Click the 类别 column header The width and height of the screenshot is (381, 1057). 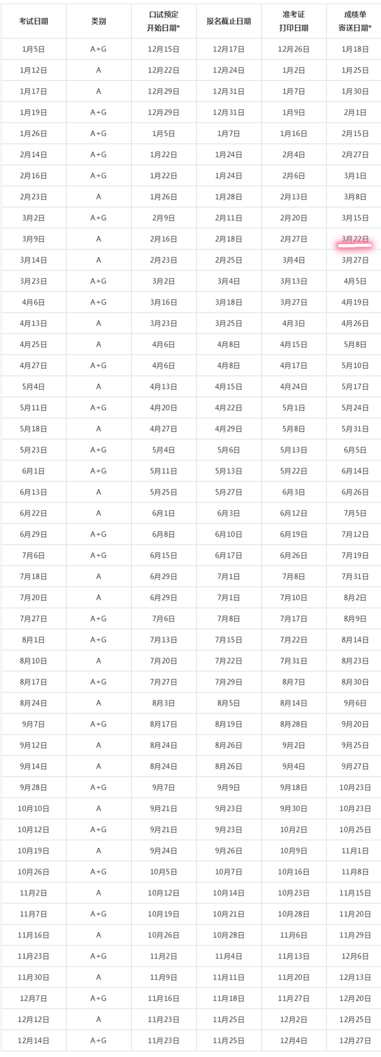[98, 21]
